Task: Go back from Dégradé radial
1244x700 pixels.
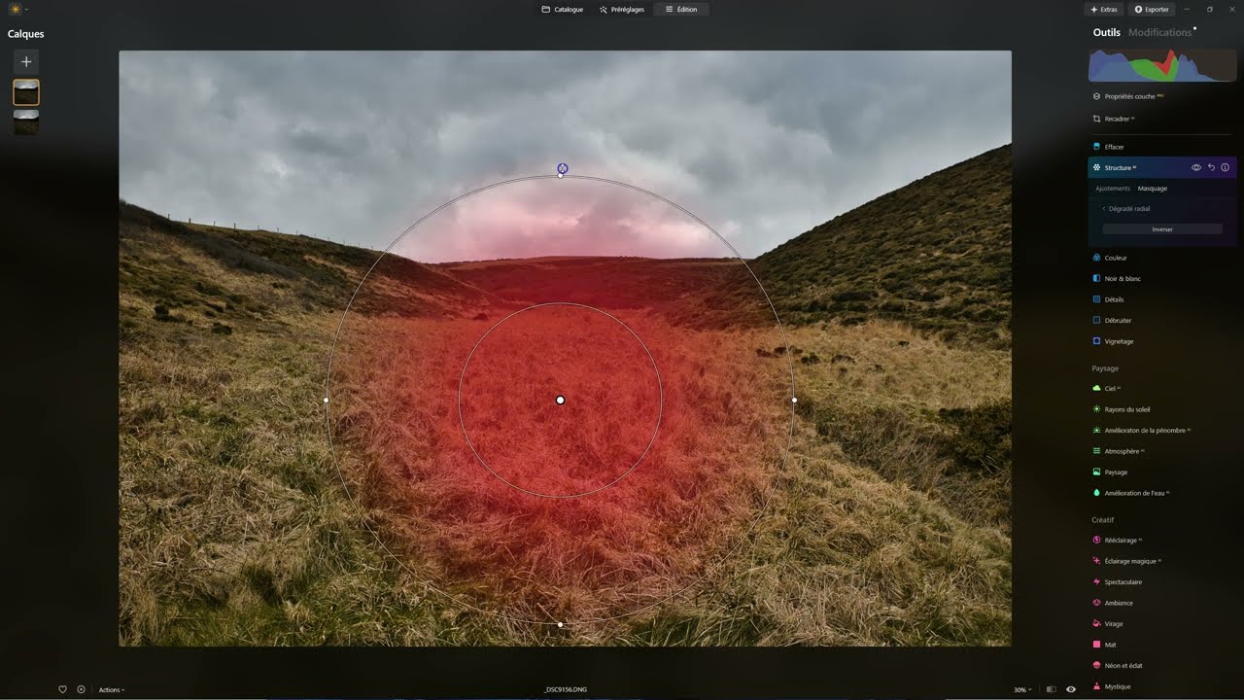Action: (1127, 209)
